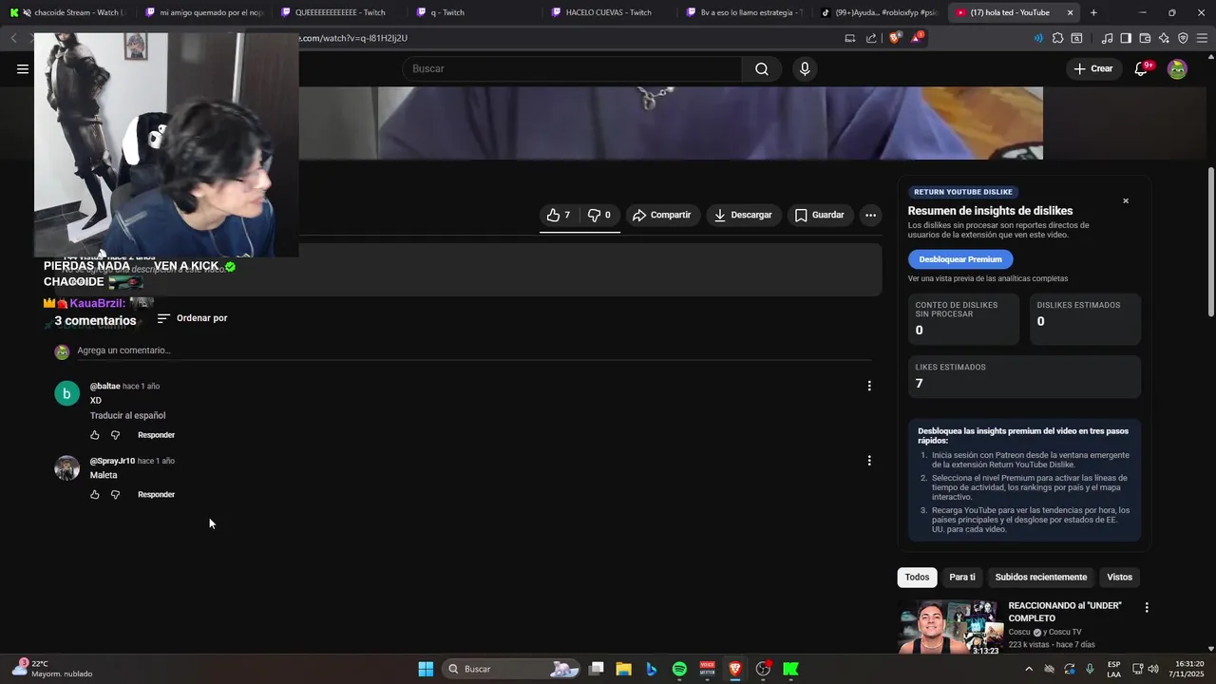The width and height of the screenshot is (1216, 684).
Task: Click the Descargar button
Action: coord(743,215)
